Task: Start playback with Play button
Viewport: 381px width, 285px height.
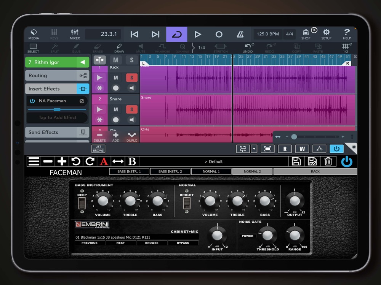Action: [x=198, y=34]
